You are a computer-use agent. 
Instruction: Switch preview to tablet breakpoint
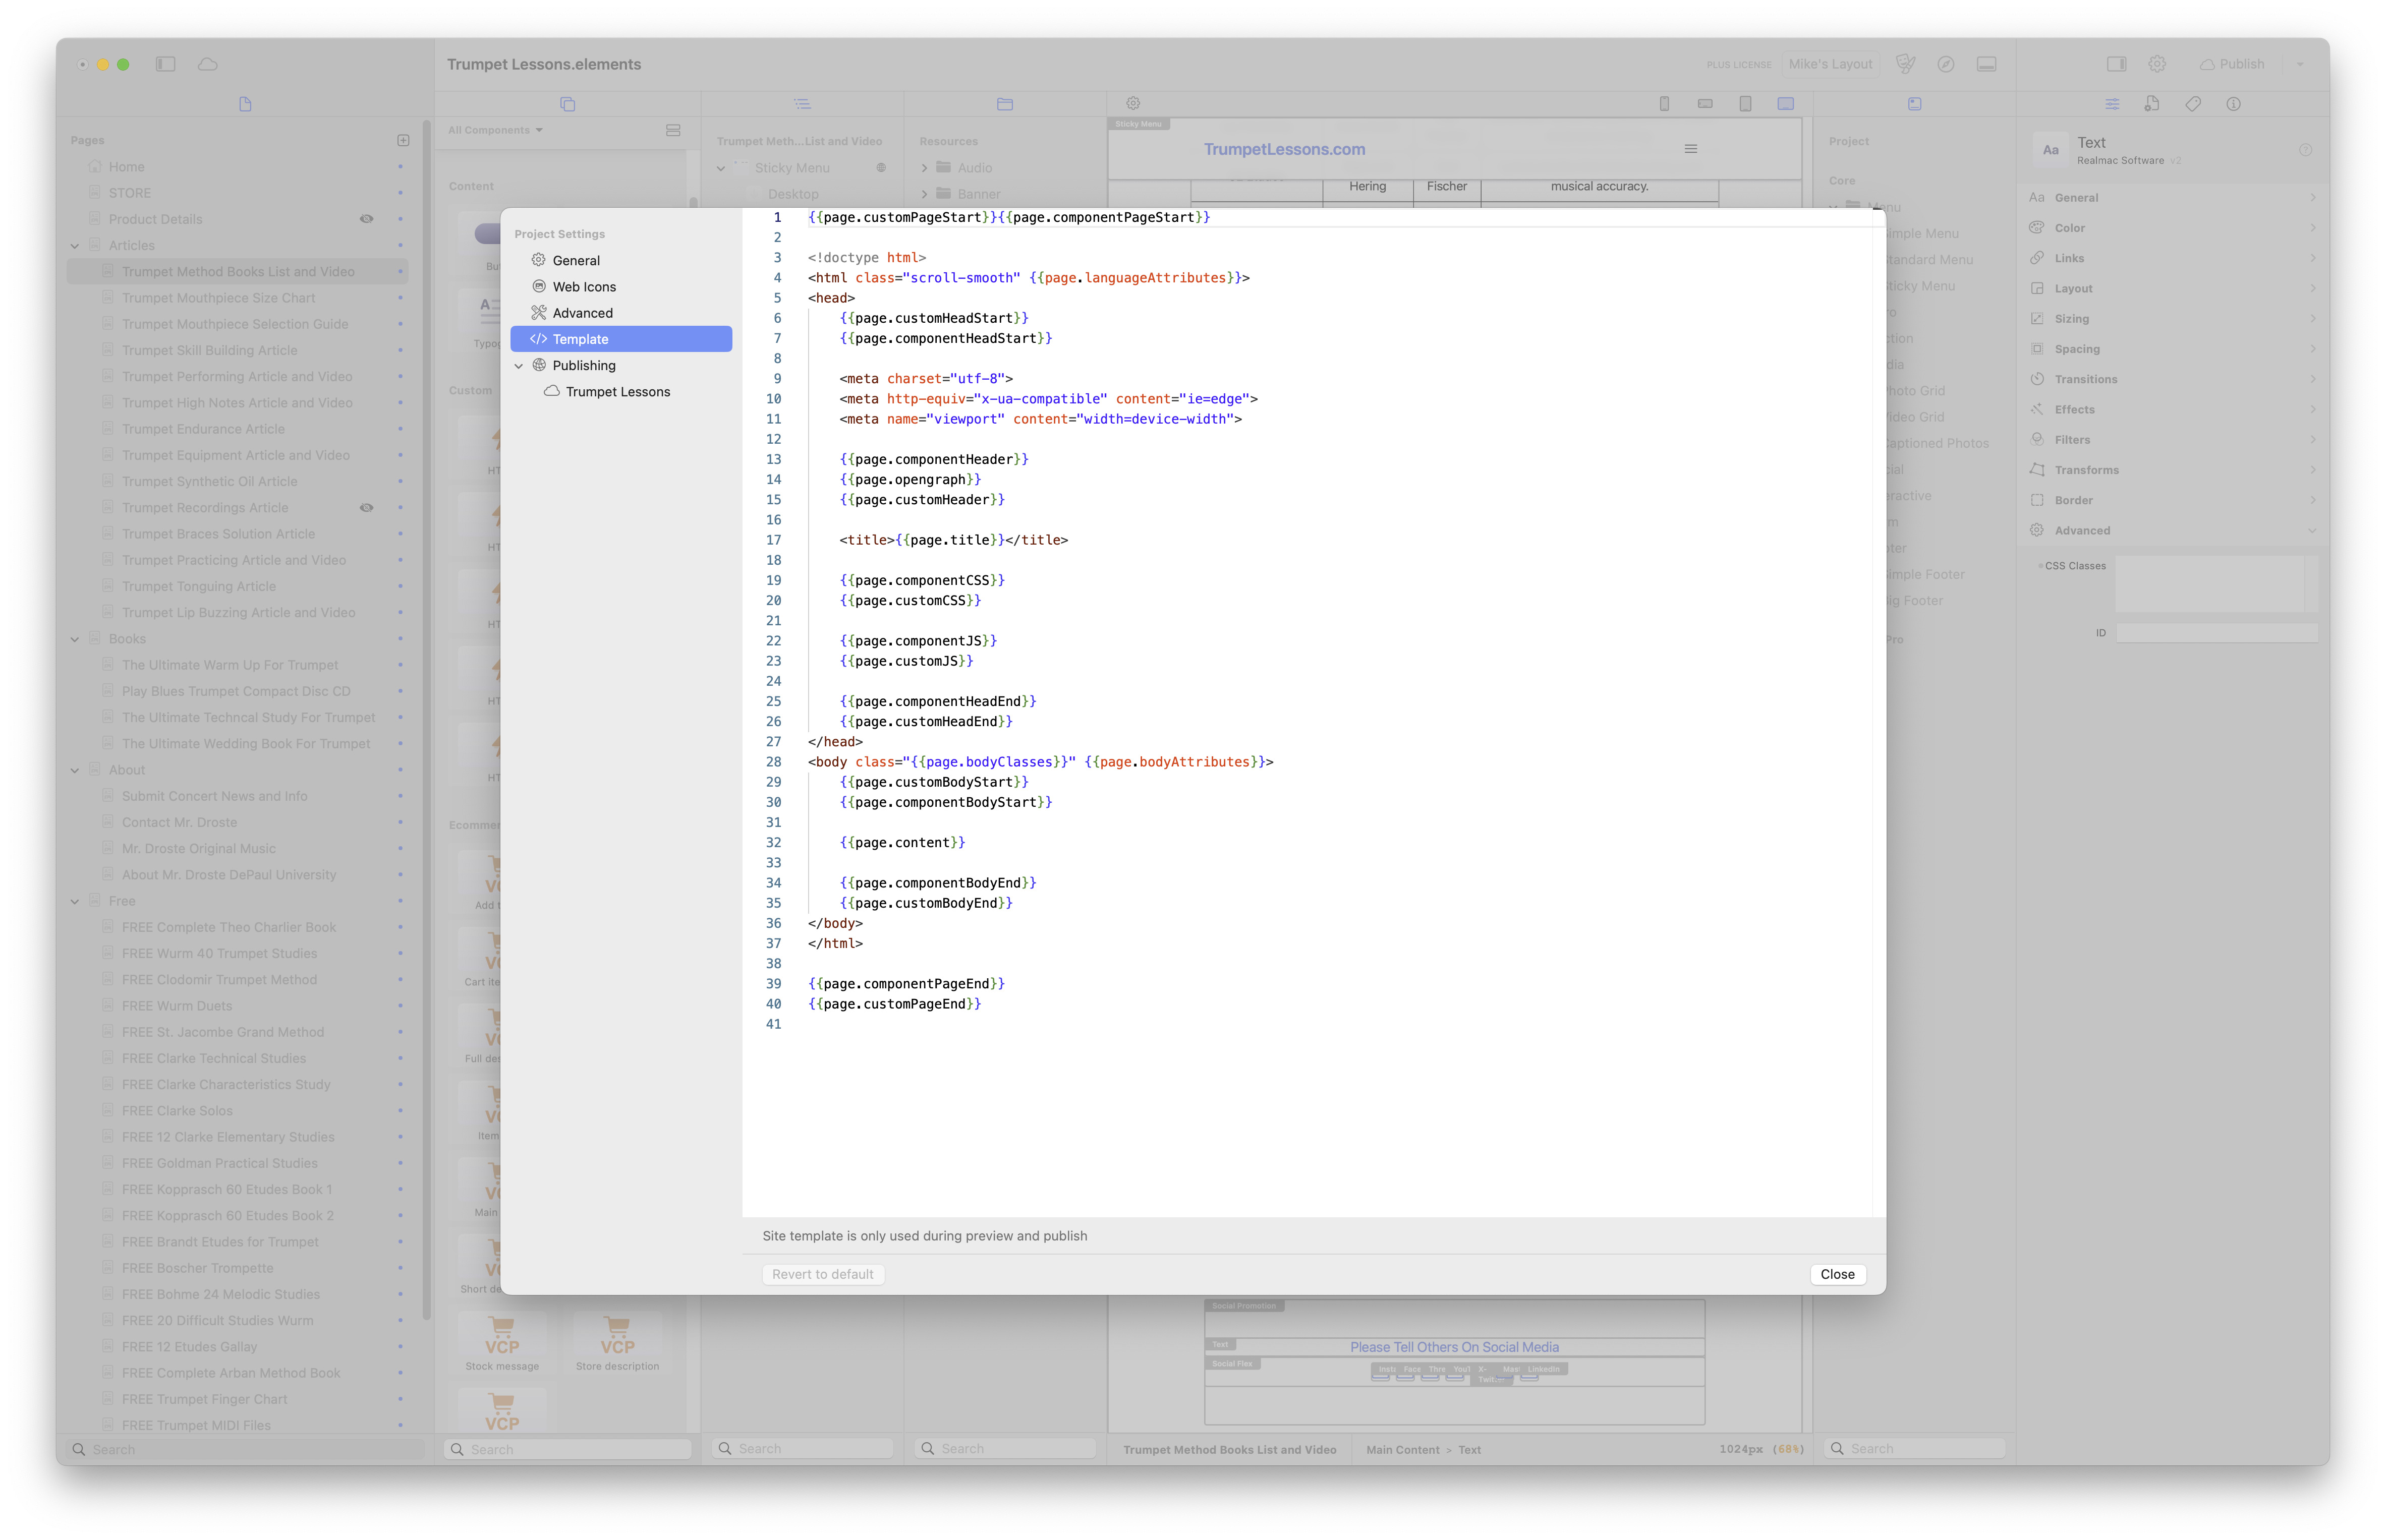[1745, 104]
